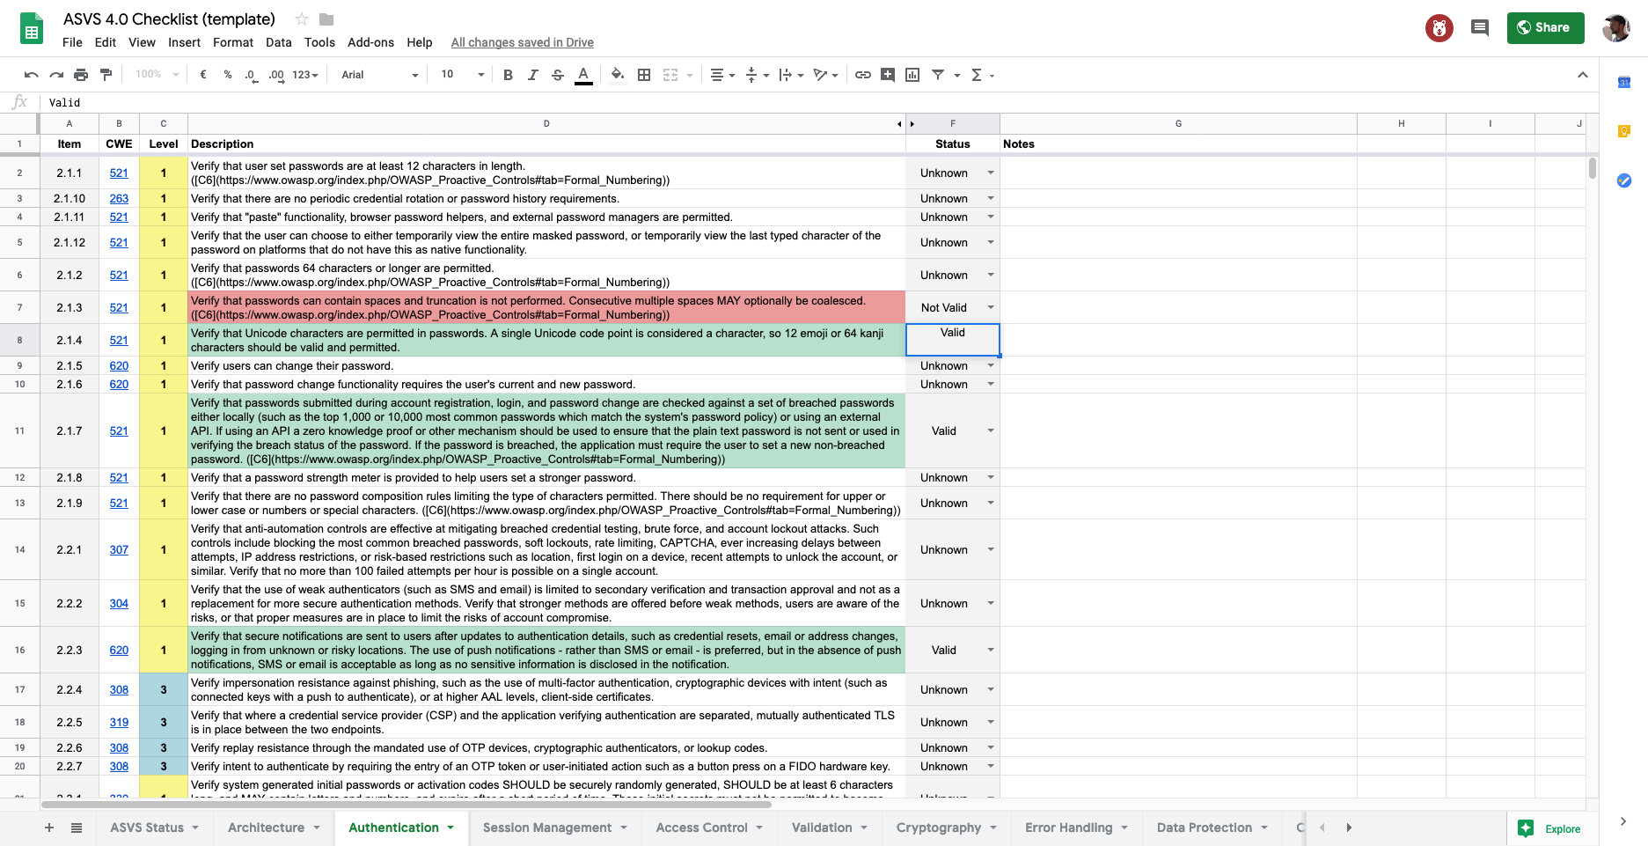Open status dropdown for item 2.1.3
This screenshot has width=1648, height=846.
991,307
